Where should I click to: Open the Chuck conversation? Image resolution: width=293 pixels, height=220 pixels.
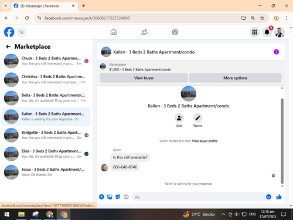tap(46, 61)
